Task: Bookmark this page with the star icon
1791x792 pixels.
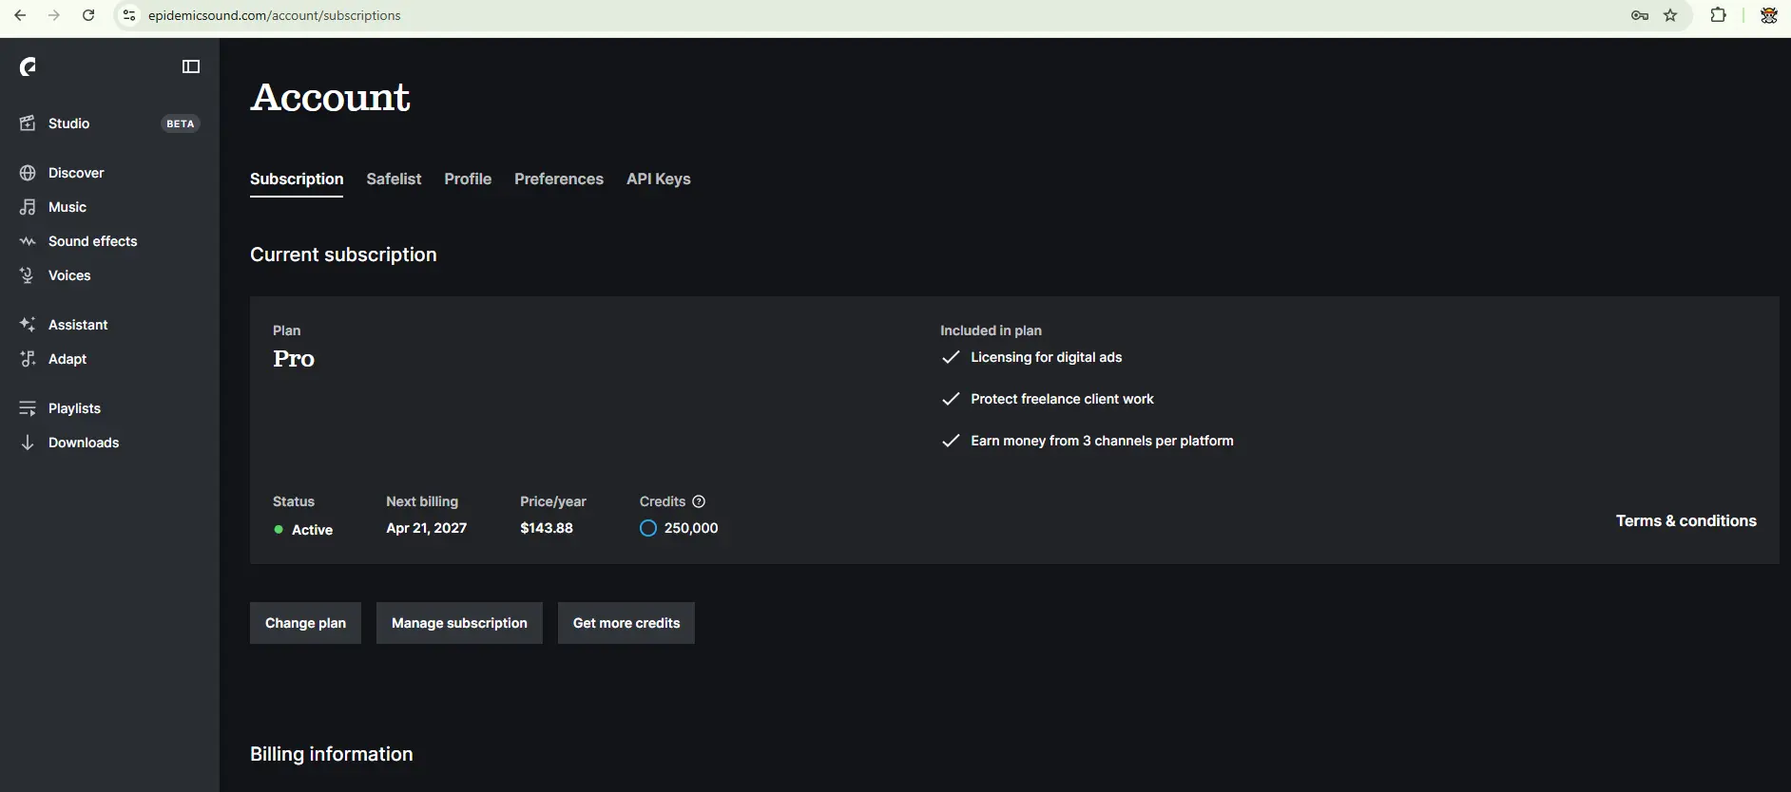Action: (x=1670, y=15)
